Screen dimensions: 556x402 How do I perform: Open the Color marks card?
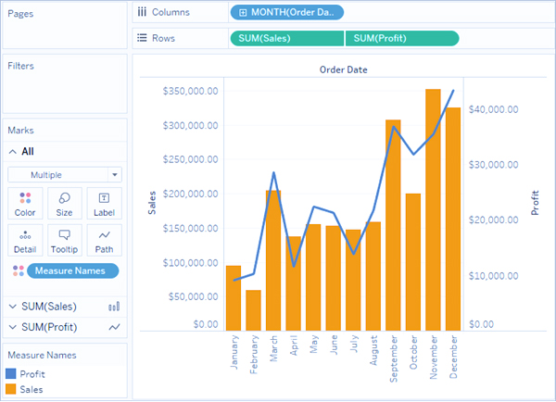click(25, 203)
